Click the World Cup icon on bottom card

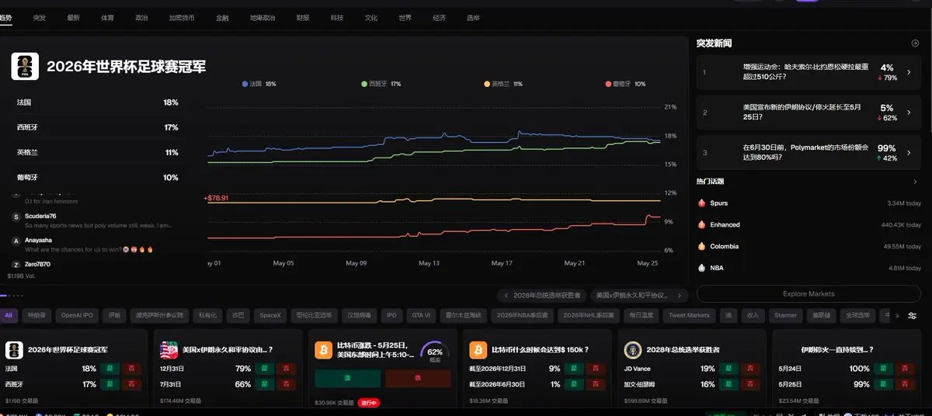point(14,350)
